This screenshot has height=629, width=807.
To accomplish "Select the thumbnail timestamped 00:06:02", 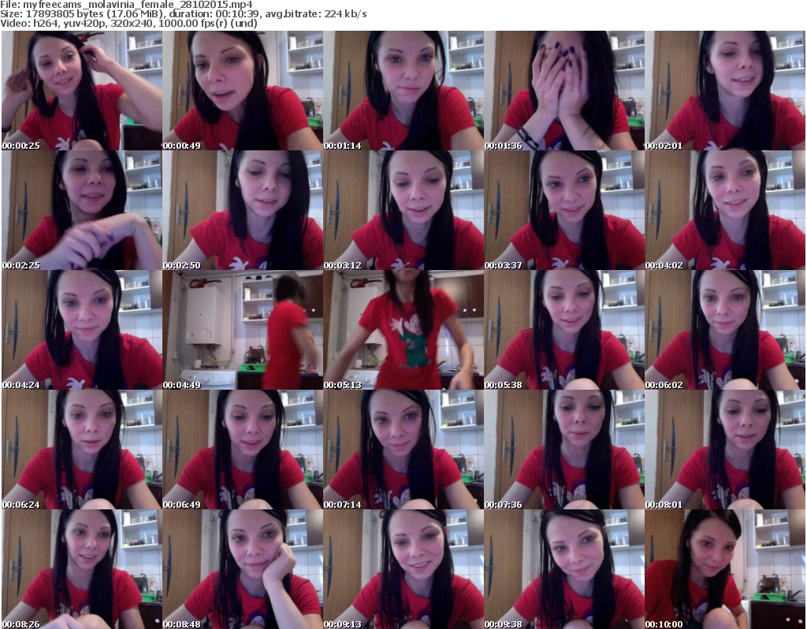I will click(725, 330).
